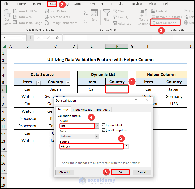
Task: Open Insert Function fx
Action: tap(57, 38)
